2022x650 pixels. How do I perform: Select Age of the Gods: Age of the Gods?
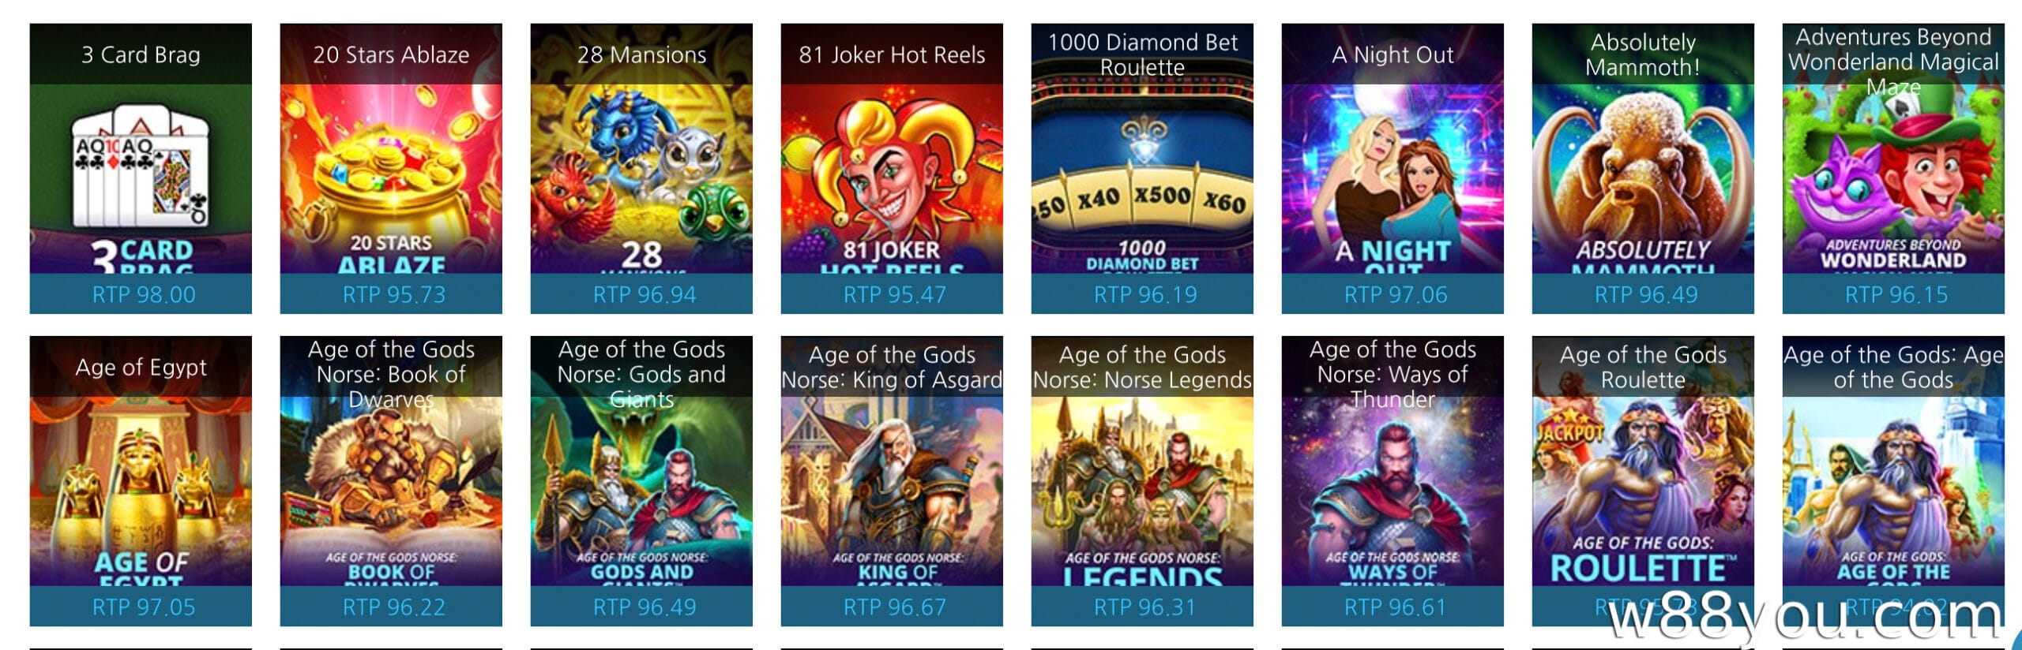(1893, 481)
